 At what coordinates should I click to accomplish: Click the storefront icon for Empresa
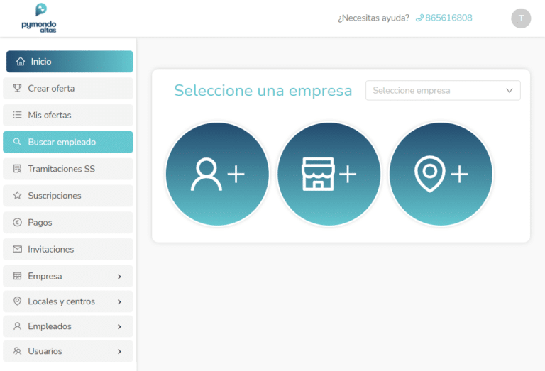click(17, 276)
